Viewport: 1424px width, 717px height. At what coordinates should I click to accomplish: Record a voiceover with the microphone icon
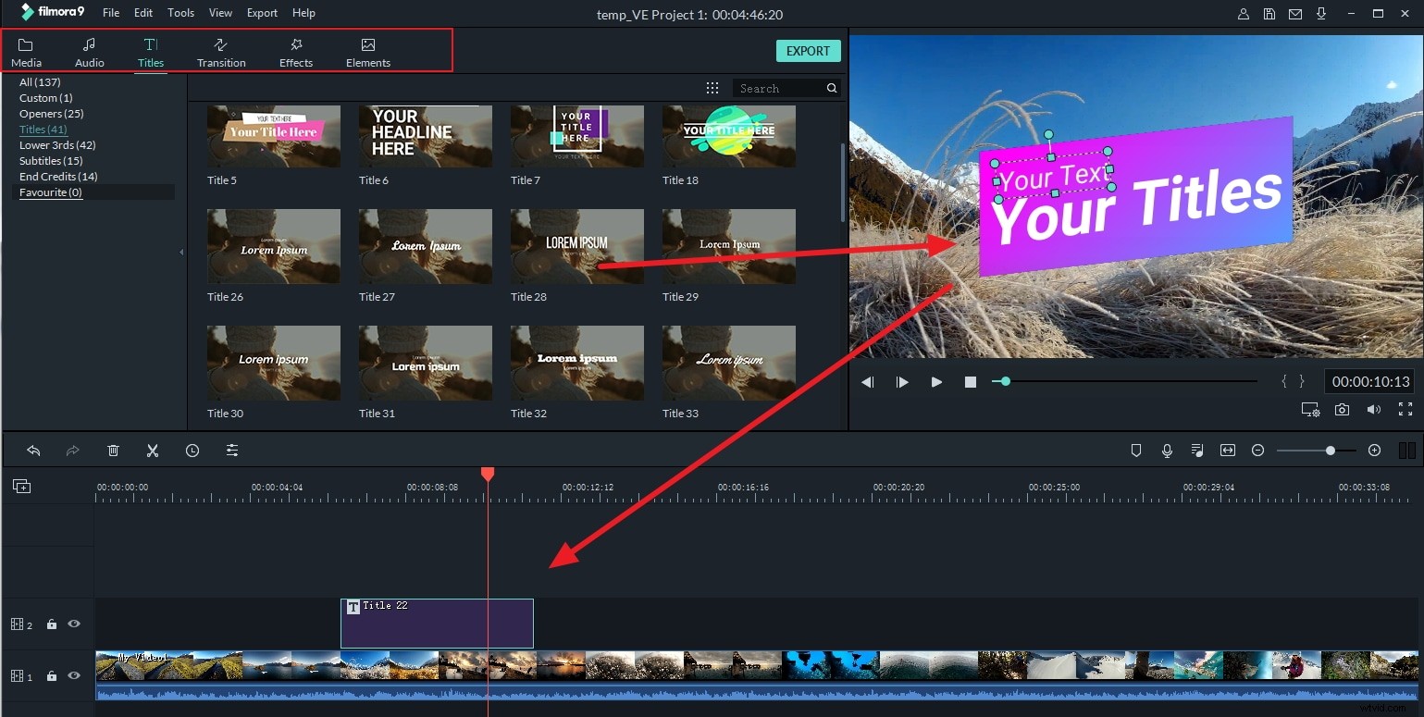point(1167,451)
